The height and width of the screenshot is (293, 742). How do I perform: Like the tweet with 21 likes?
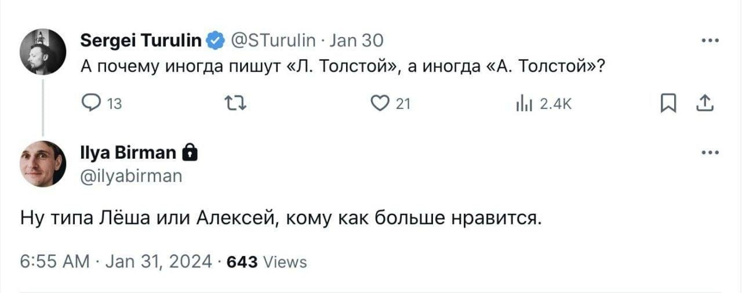[379, 104]
